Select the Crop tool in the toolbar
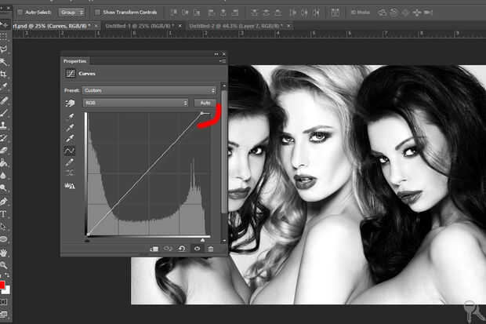486x324 pixels. pos(4,75)
